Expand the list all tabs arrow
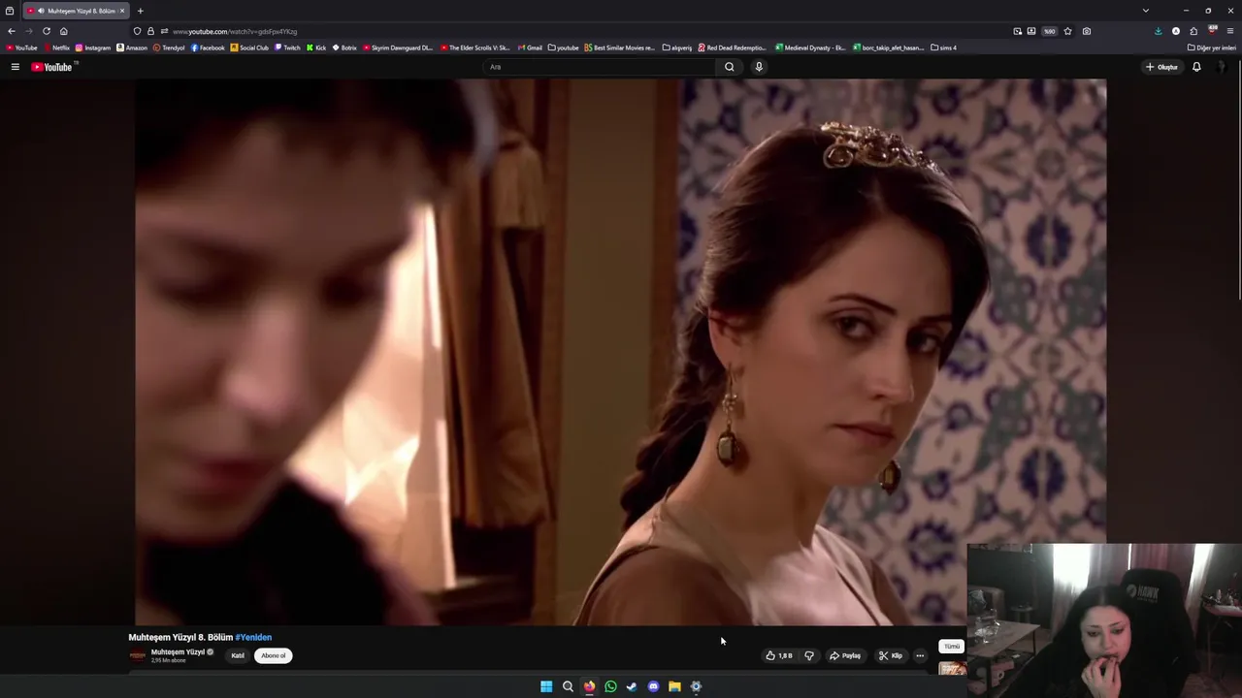This screenshot has width=1242, height=698. (x=1145, y=11)
